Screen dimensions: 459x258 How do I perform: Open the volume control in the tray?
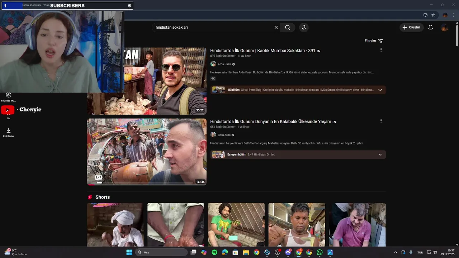[435, 252]
